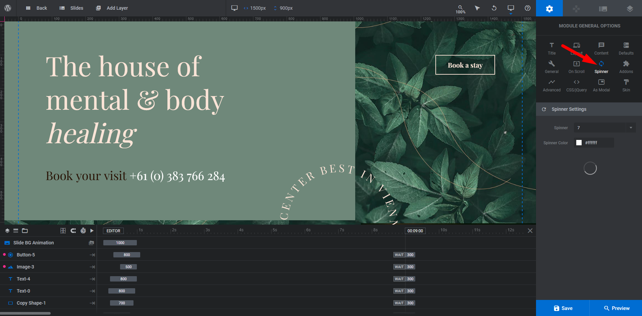Open the Add Layer menu
Image resolution: width=642 pixels, height=316 pixels.
click(x=112, y=8)
